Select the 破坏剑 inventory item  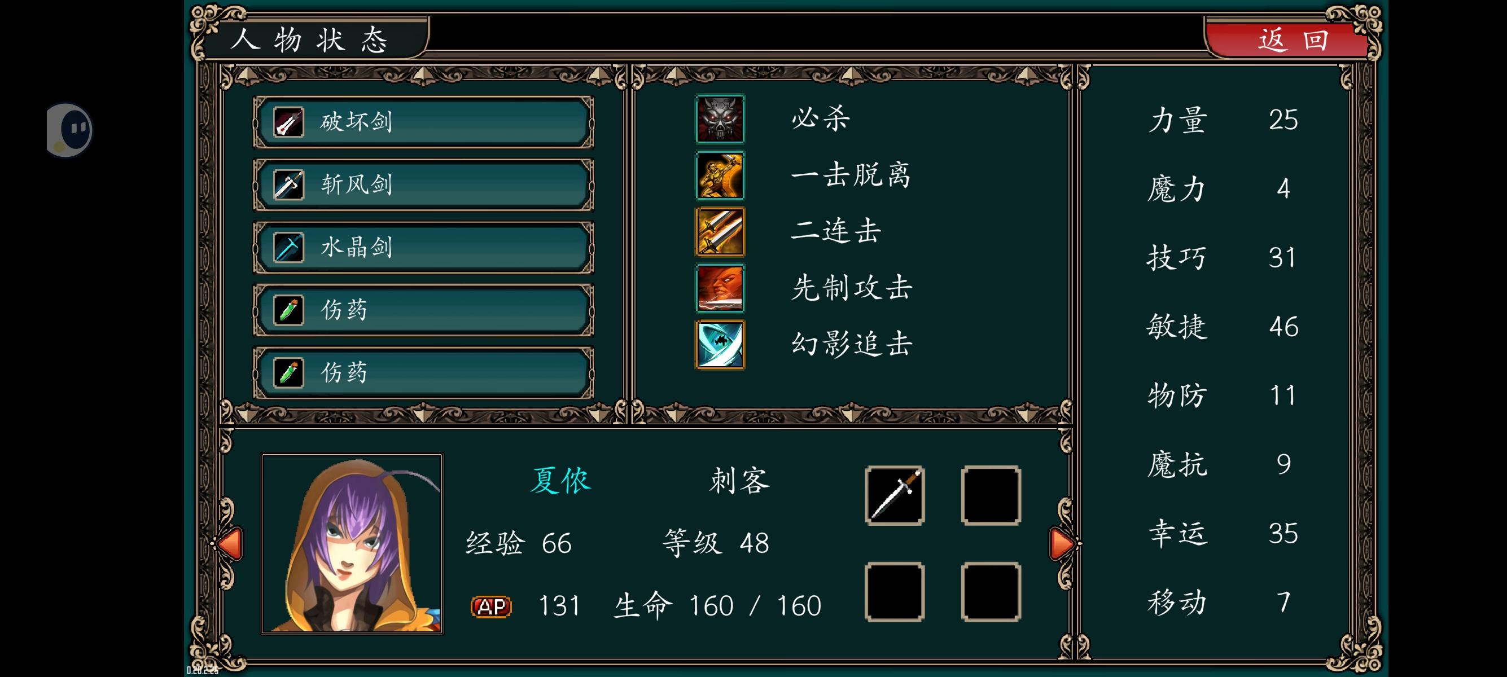(x=423, y=122)
